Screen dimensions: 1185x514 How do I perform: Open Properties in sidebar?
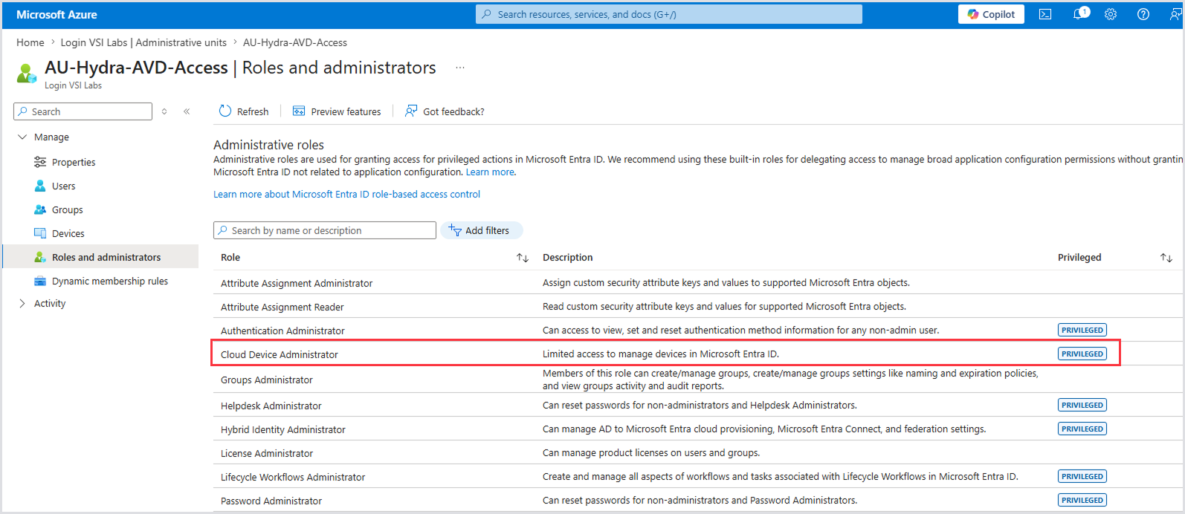(74, 162)
